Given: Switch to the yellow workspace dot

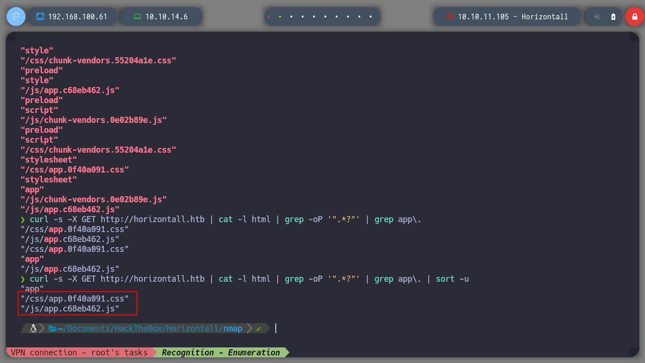Looking at the screenshot, I should [x=280, y=17].
